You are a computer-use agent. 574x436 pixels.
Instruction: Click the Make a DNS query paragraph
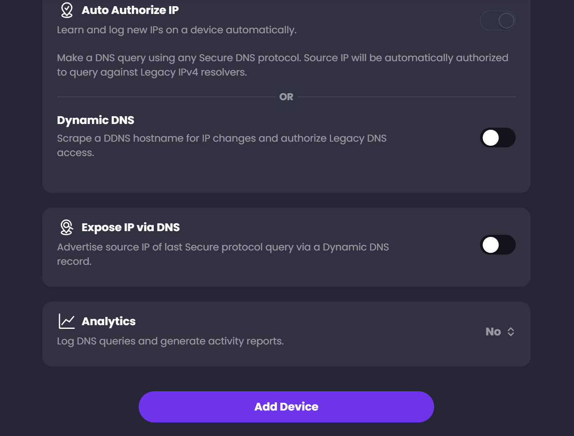tap(283, 65)
